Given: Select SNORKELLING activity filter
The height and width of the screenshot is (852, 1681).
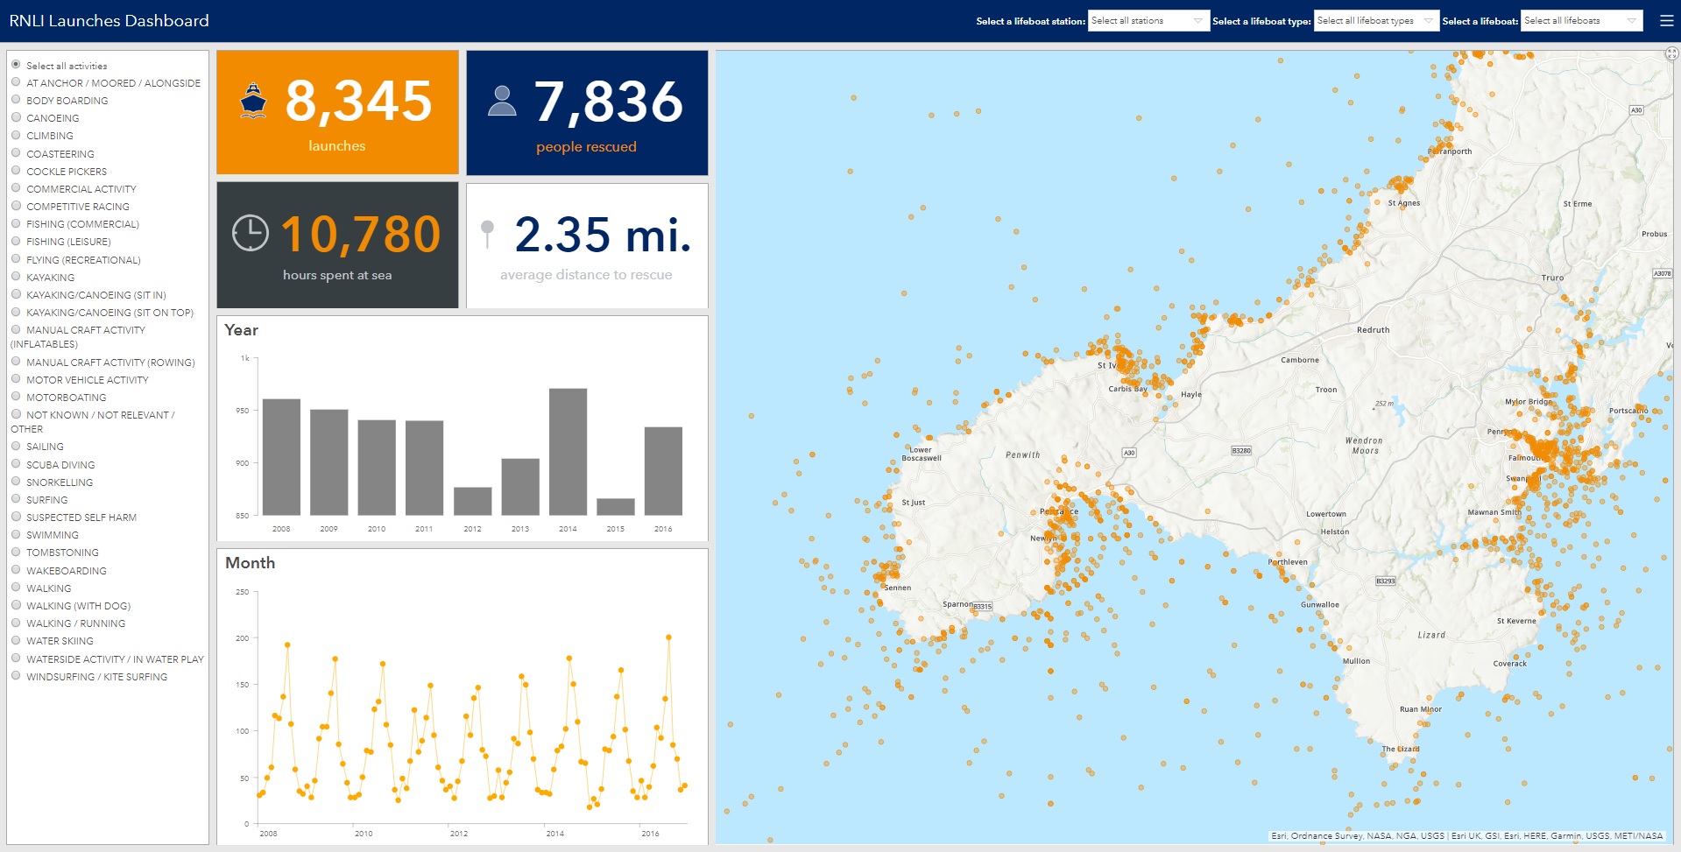Looking at the screenshot, I should pos(16,482).
